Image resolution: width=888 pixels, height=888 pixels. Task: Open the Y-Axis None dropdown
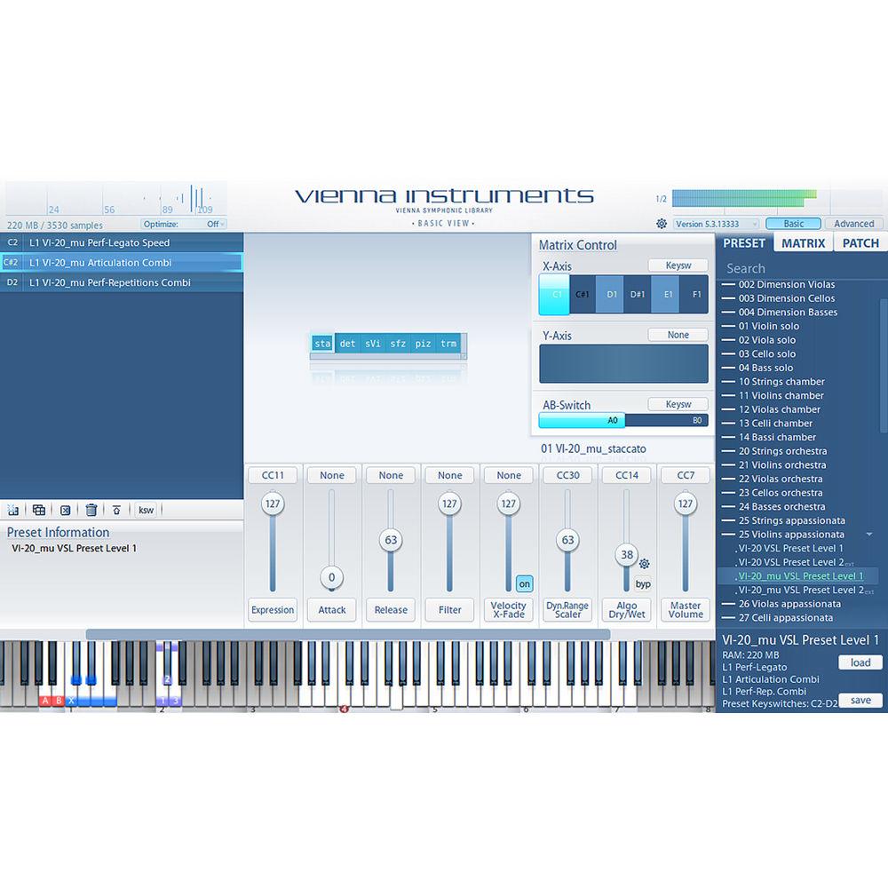pyautogui.click(x=678, y=335)
